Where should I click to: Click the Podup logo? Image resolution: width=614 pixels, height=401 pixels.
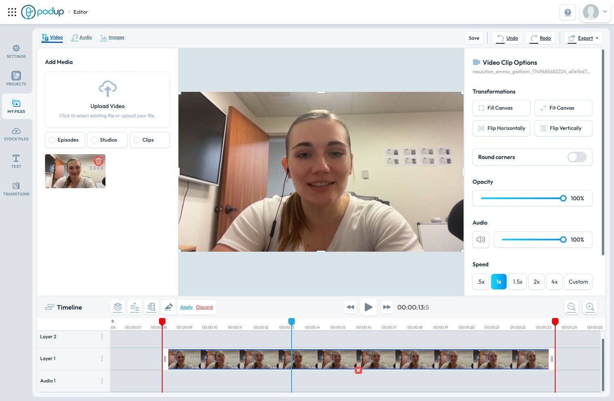(43, 12)
